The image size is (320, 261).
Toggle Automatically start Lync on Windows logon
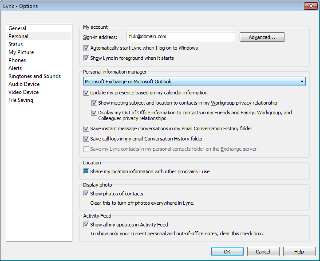click(x=86, y=48)
